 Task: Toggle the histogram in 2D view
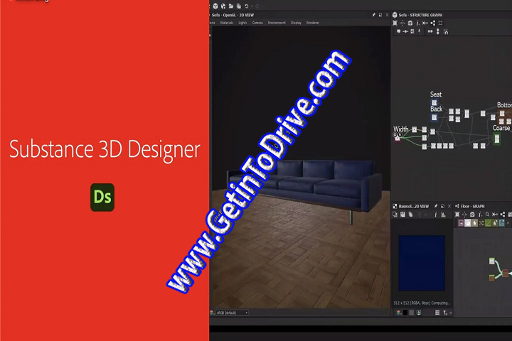point(444,215)
